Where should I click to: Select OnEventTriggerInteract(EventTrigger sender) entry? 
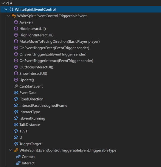tap(56, 61)
